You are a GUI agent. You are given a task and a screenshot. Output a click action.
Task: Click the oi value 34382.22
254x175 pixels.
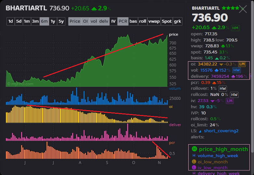207,64
